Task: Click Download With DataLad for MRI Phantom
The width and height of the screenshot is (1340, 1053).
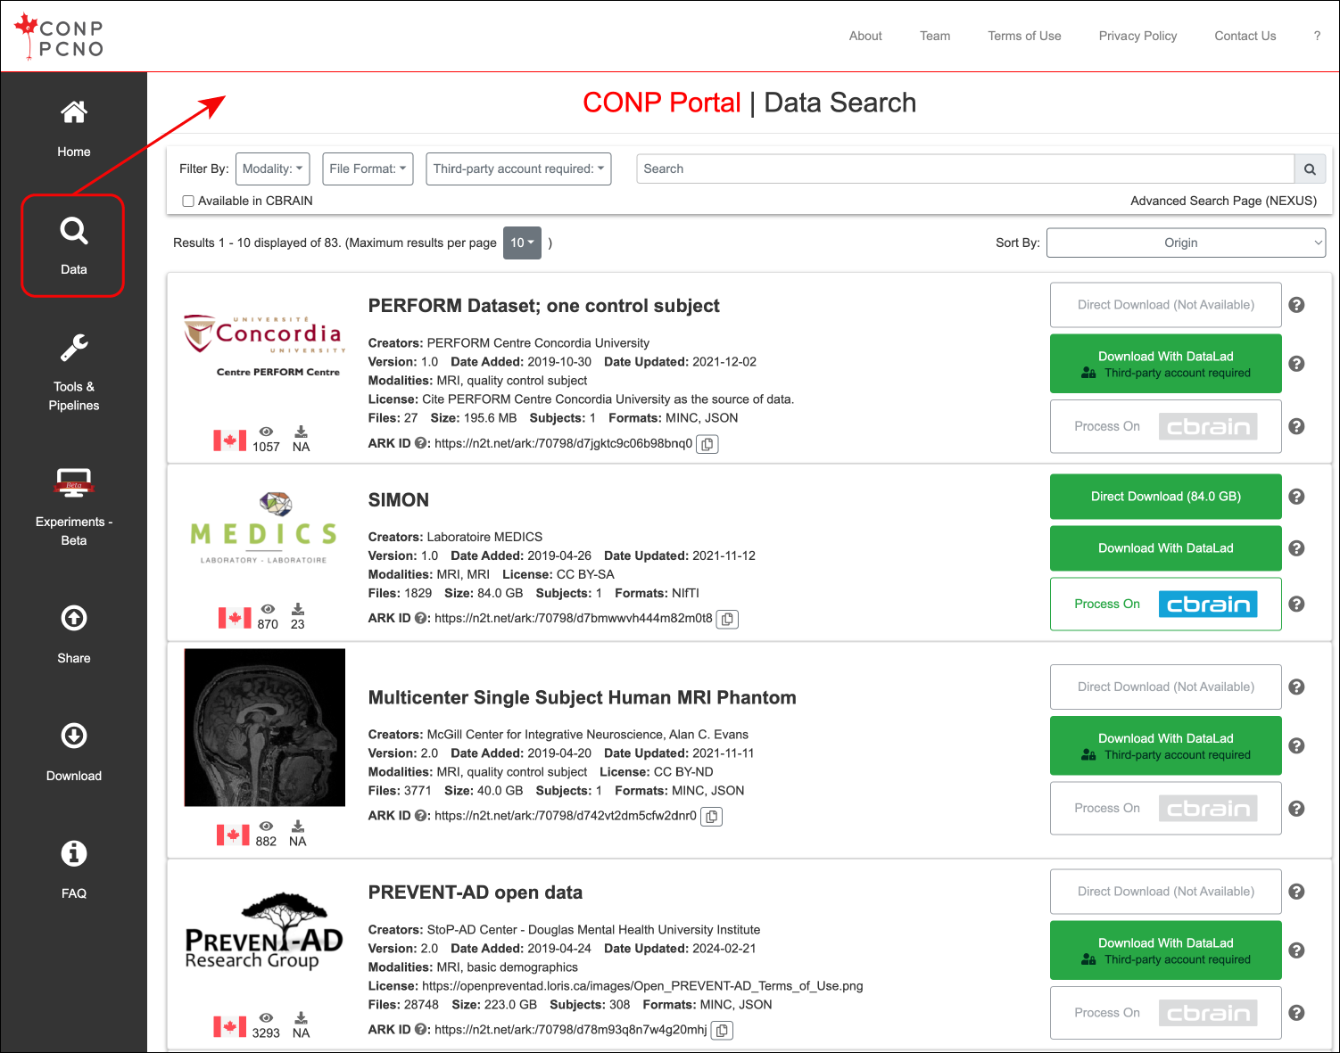Action: click(1165, 745)
